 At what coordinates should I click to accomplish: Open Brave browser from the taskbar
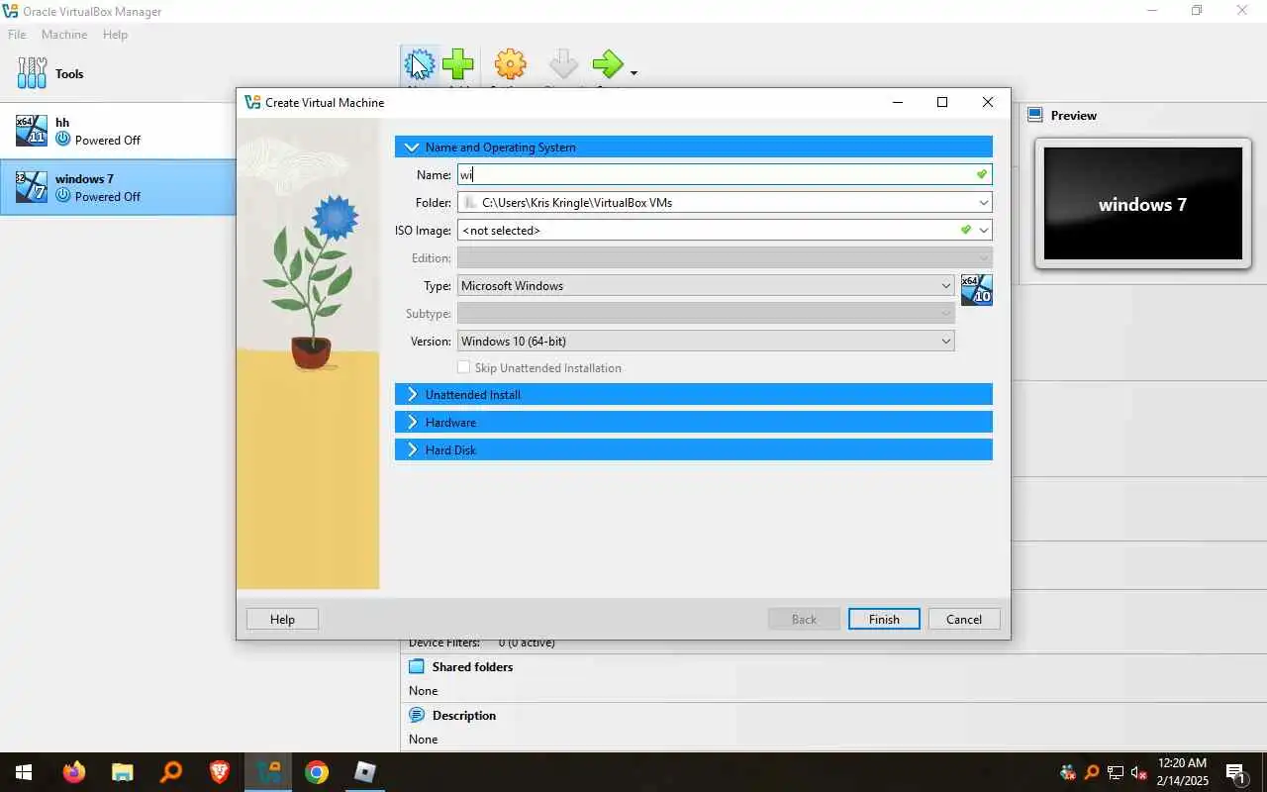[x=219, y=772]
